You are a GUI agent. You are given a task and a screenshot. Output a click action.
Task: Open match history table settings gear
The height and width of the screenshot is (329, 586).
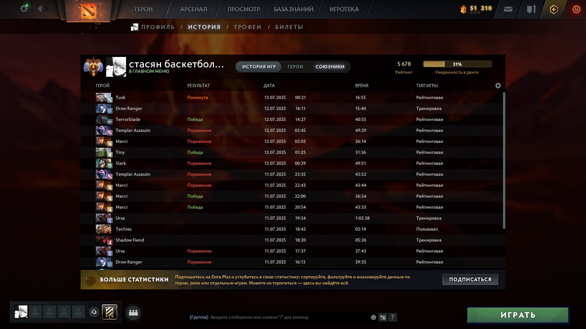pos(498,86)
